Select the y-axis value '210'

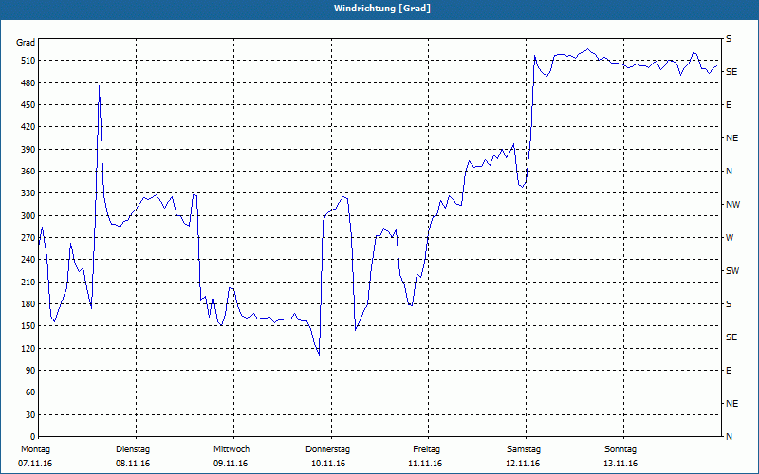coord(28,282)
